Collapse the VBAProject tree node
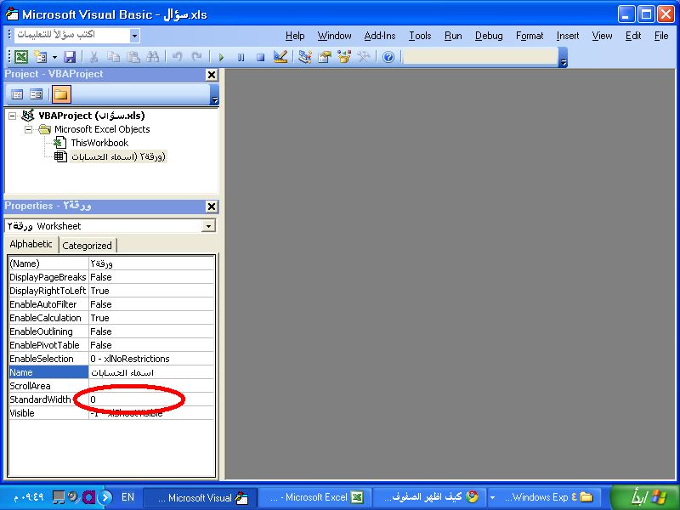Viewport: 680px width, 510px height. pos(13,116)
